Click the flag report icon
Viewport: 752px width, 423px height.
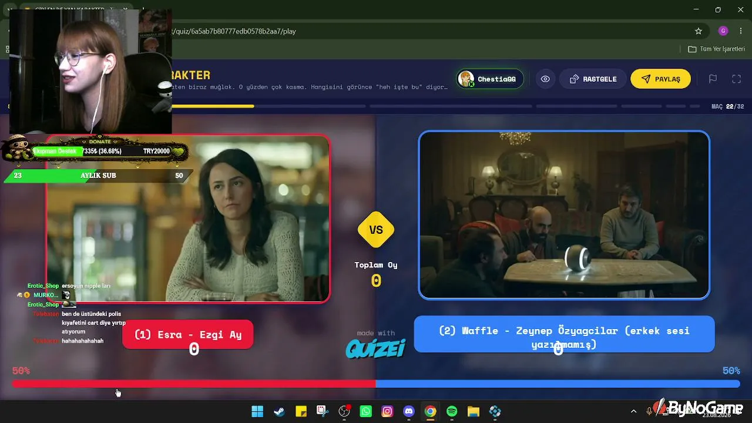(x=713, y=79)
